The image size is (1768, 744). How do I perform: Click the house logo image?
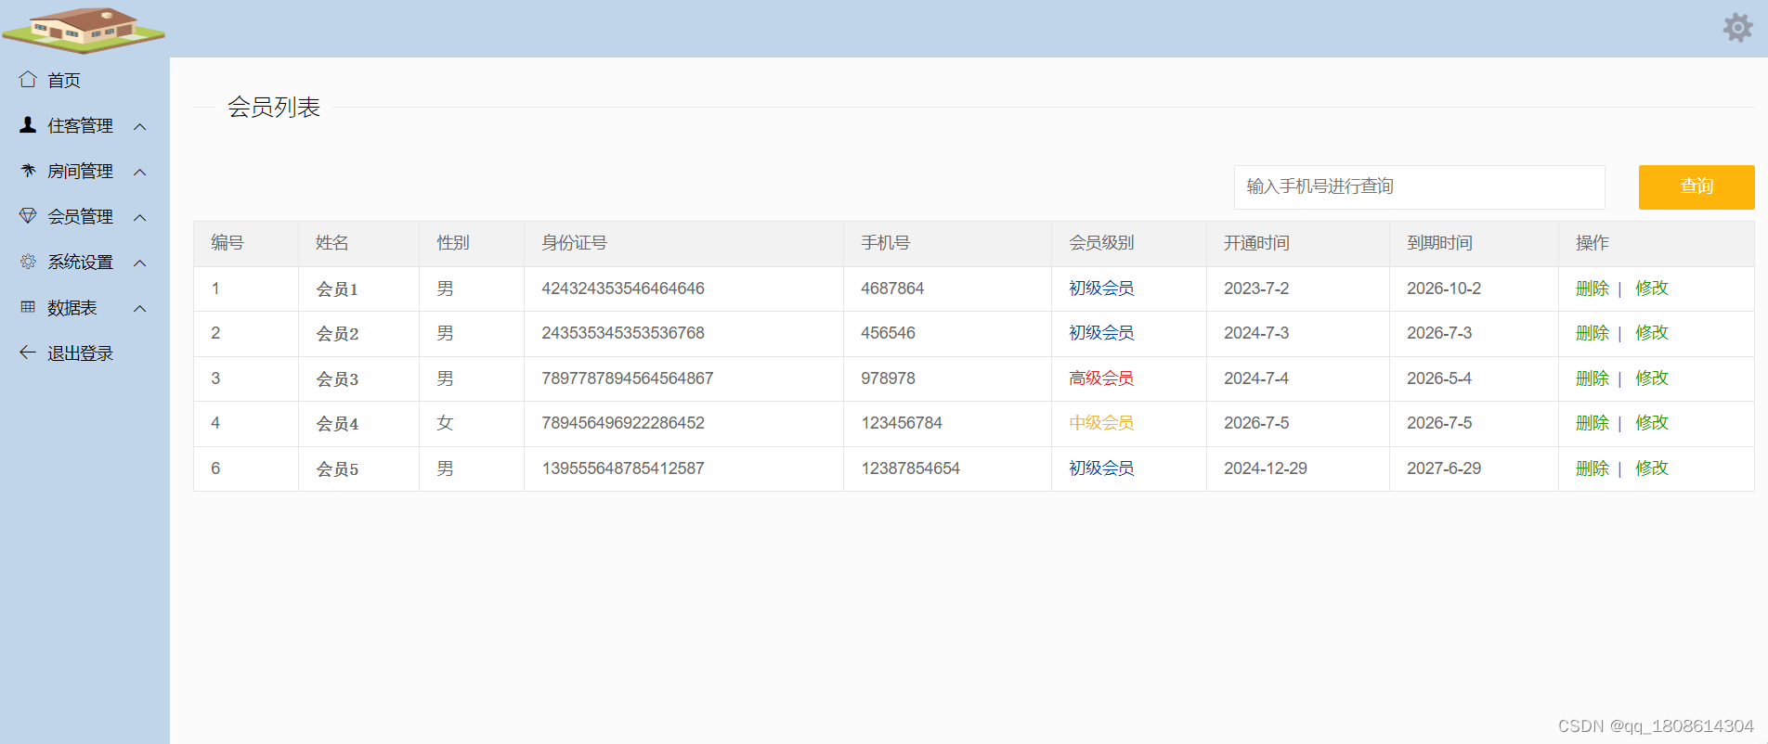(84, 30)
